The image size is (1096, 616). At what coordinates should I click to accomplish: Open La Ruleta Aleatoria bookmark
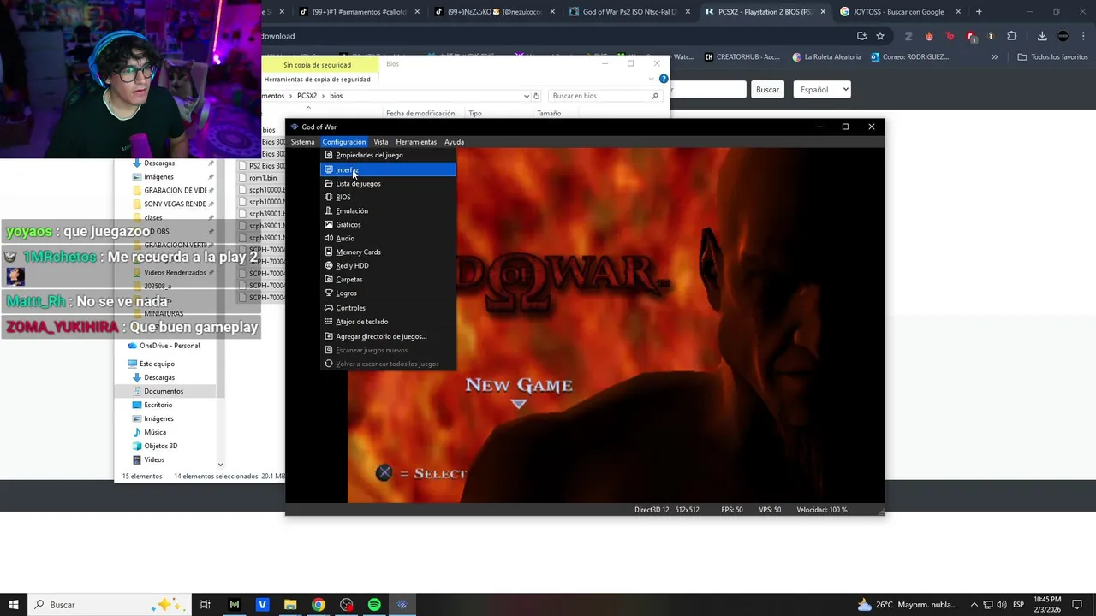pyautogui.click(x=827, y=57)
